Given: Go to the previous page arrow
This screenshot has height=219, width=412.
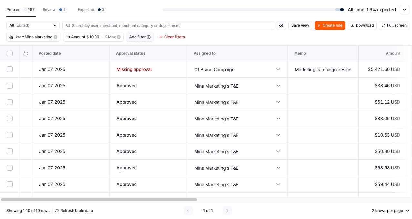Looking at the screenshot, I should 188,211.
